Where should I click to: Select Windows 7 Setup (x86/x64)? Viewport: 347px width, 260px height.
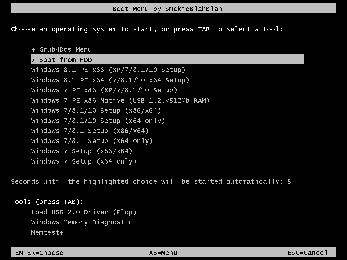(82, 151)
